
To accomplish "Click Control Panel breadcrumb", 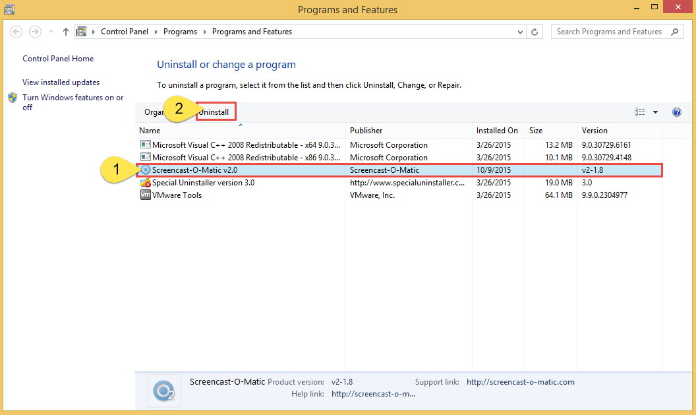I will tap(125, 32).
